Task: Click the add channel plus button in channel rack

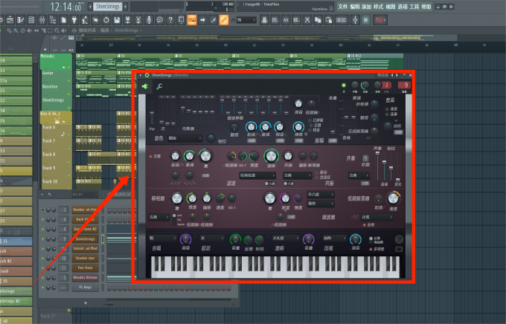Action: tap(86, 302)
